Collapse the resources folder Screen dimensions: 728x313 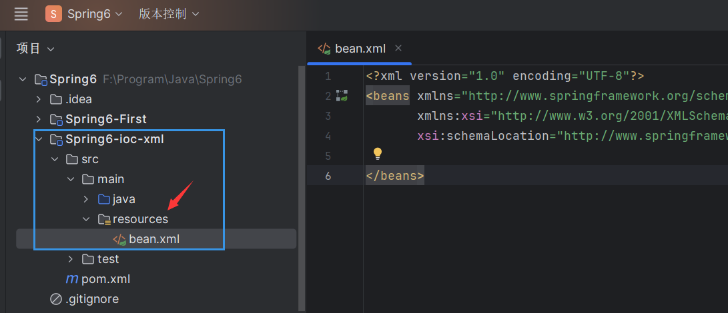86,219
